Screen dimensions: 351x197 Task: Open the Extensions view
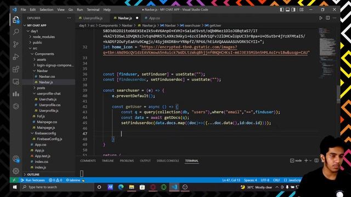point(16,69)
